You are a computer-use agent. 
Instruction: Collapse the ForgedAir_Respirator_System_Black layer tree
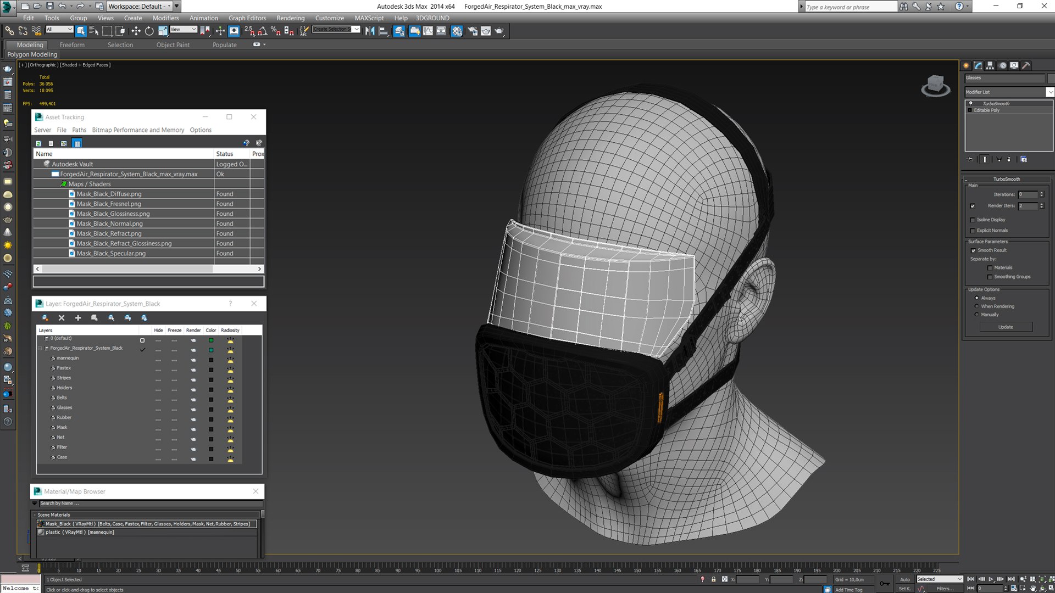[40, 348]
